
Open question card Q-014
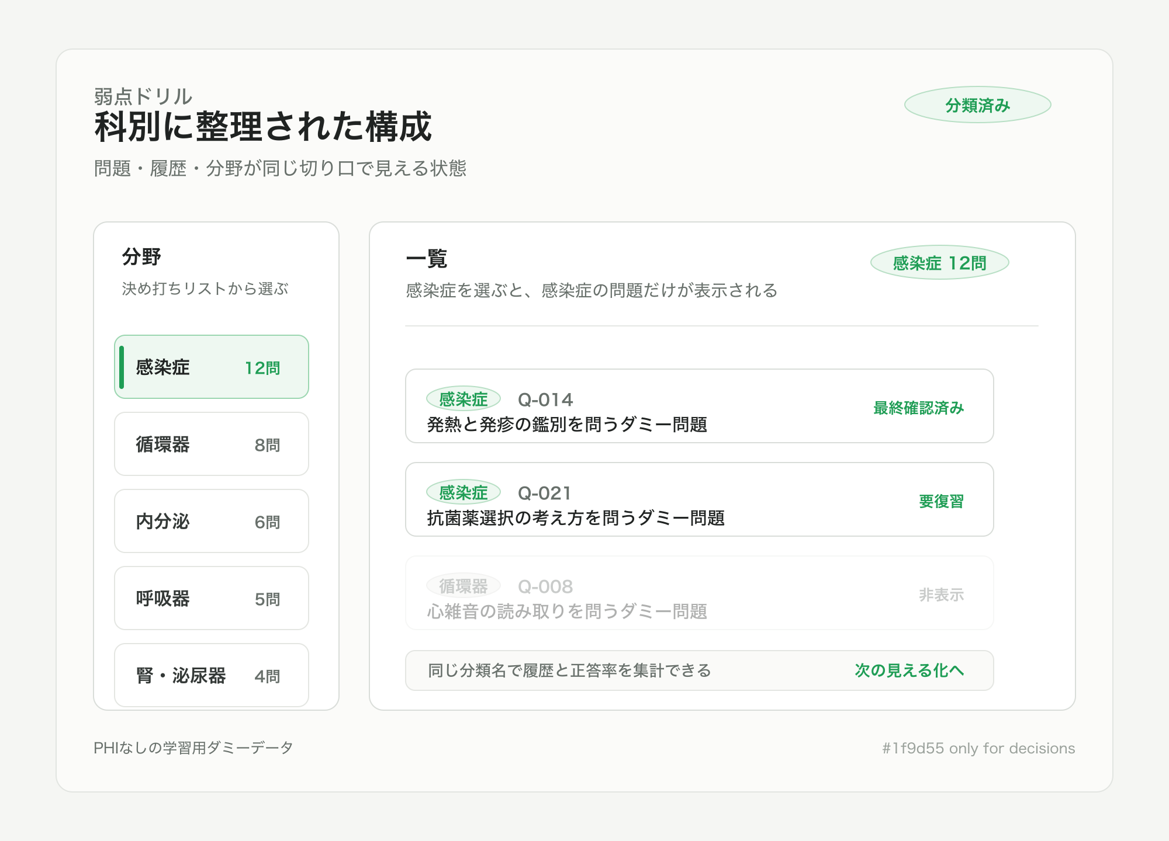click(700, 406)
